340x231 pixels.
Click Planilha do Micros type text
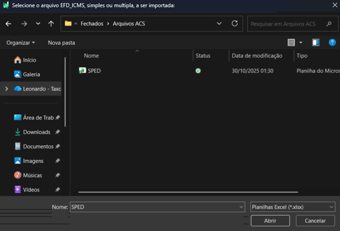coord(318,71)
